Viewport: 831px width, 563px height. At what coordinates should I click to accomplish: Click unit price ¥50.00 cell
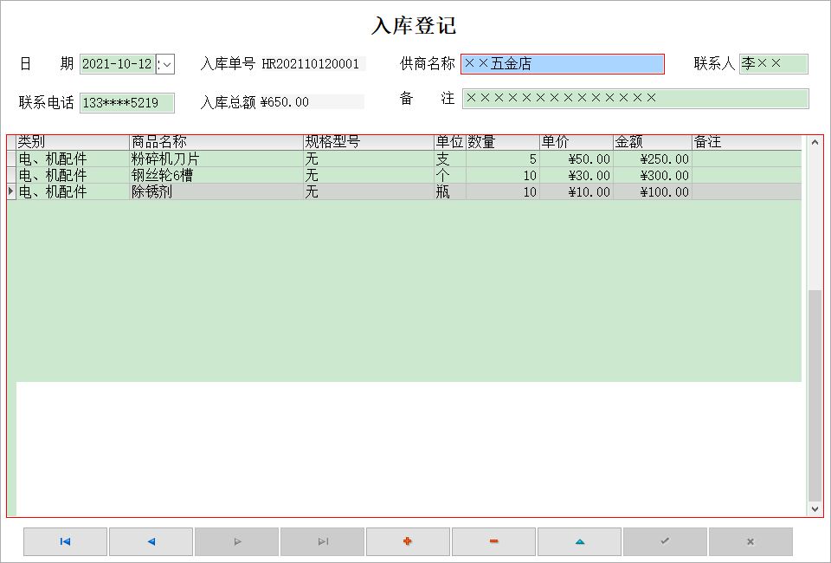point(577,159)
